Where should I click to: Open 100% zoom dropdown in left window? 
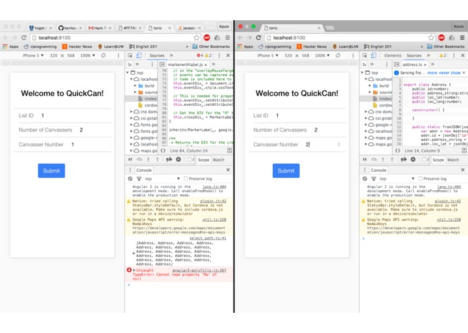[88, 55]
